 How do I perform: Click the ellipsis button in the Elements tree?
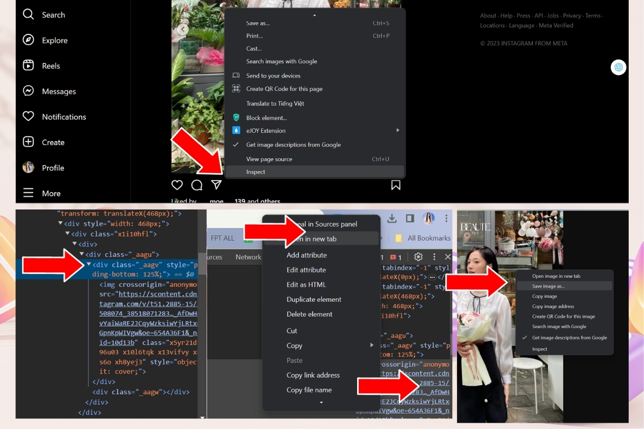point(432,277)
